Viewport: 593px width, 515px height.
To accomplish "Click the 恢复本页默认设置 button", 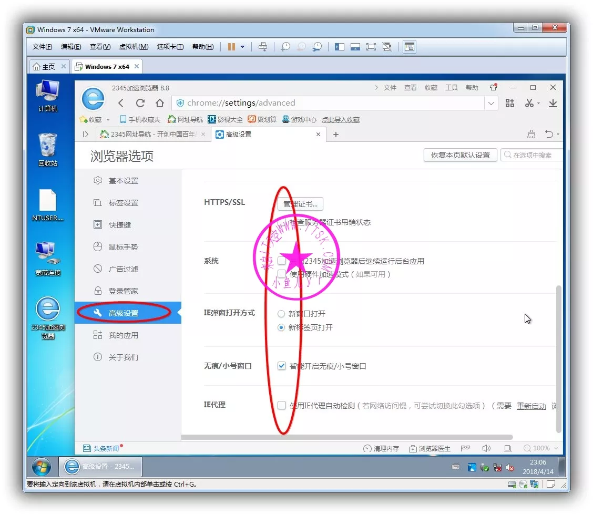I will pyautogui.click(x=460, y=155).
